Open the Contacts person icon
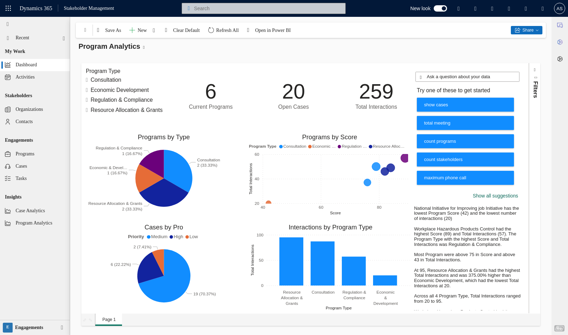The image size is (568, 335). [x=8, y=122]
